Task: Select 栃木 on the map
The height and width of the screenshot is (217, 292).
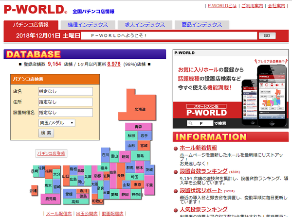Action: tap(139, 167)
